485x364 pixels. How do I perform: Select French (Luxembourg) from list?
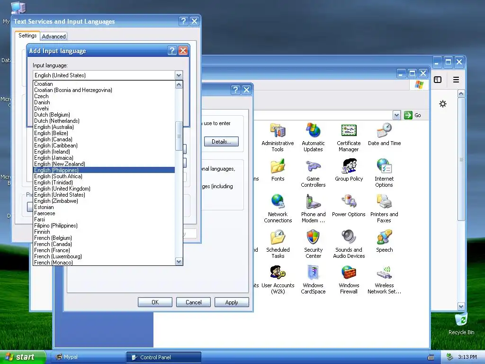click(104, 256)
